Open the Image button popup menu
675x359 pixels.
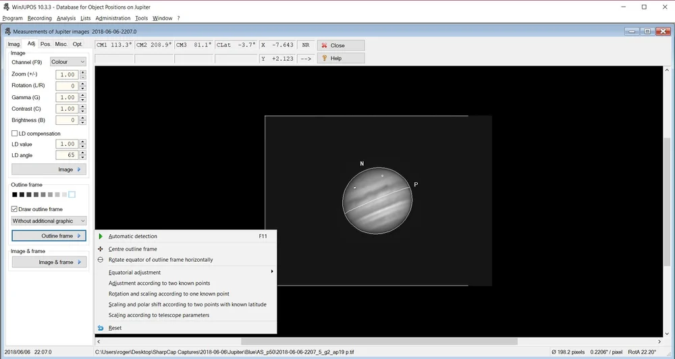[49, 169]
